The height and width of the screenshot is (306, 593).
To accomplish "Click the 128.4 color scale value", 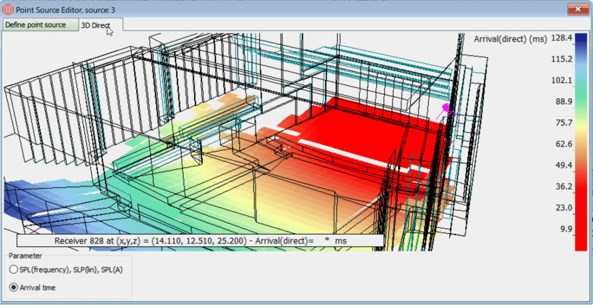I will (561, 38).
